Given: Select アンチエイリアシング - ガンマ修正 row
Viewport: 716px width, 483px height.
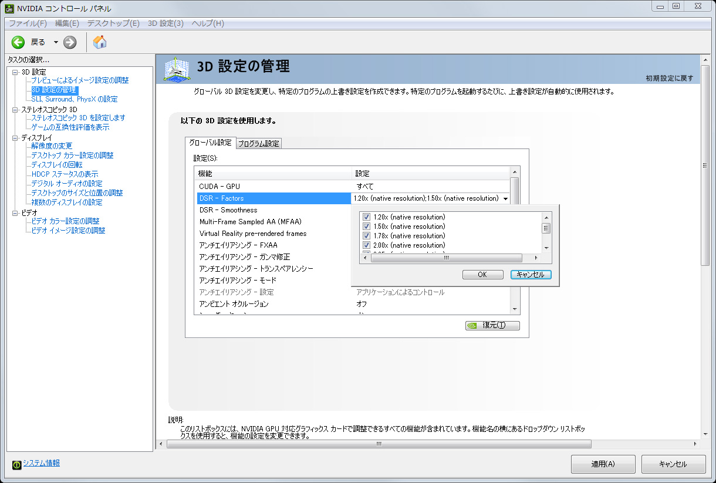Looking at the screenshot, I should tap(273, 257).
